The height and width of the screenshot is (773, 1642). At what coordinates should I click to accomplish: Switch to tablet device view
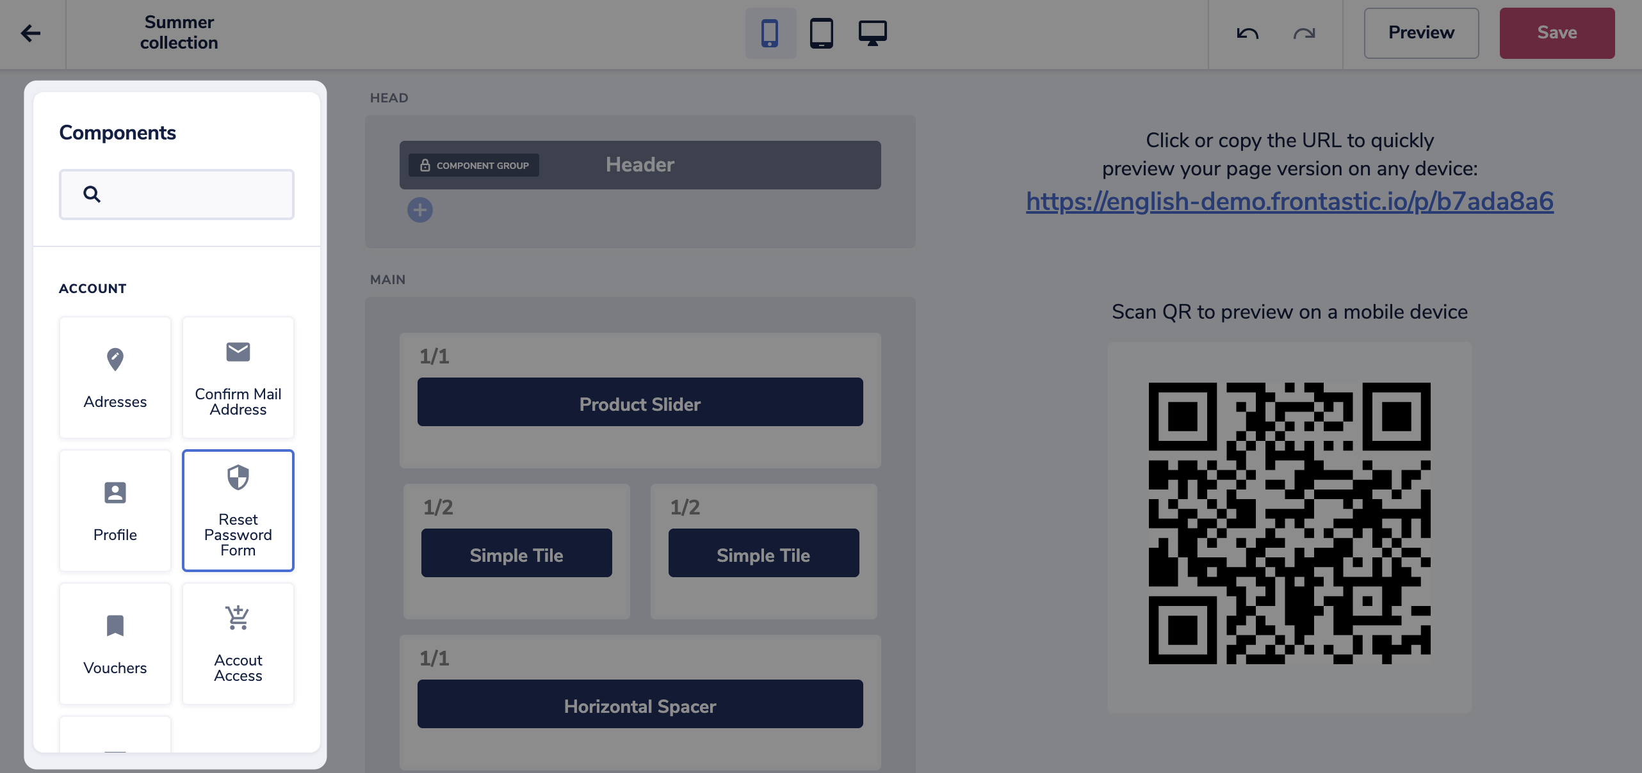pyautogui.click(x=822, y=33)
